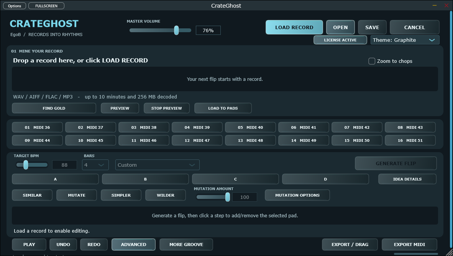Toggle FULLSCREEN mode
The width and height of the screenshot is (453, 256).
[x=46, y=6]
